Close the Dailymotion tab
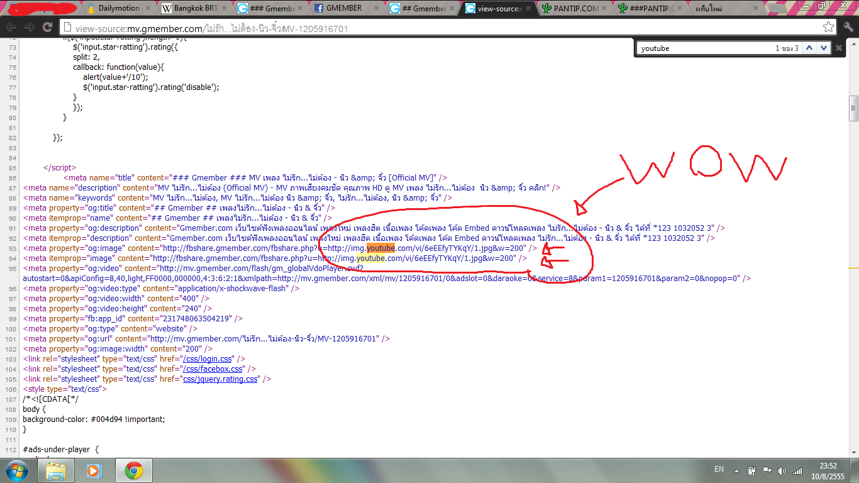The height and width of the screenshot is (483, 859). [x=147, y=9]
